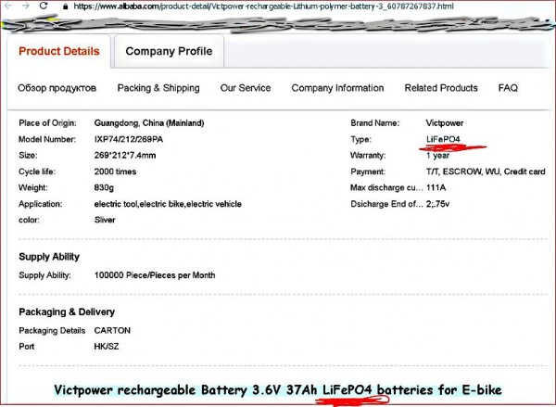Open the Product Details tab
Image resolution: width=556 pixels, height=407 pixels.
59,51
